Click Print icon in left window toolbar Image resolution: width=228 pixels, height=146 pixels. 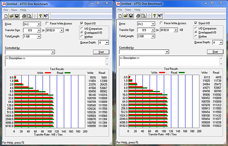(24, 16)
